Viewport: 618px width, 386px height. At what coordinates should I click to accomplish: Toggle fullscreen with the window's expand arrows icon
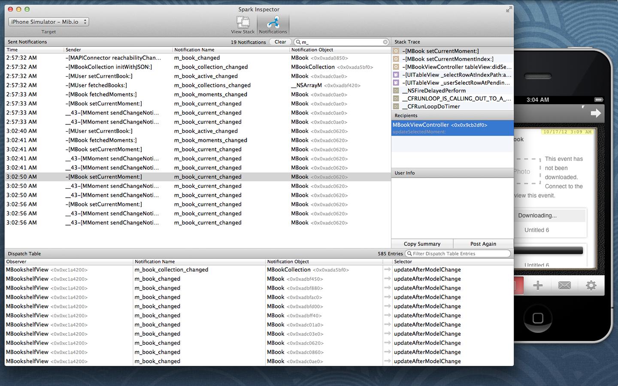coord(509,9)
